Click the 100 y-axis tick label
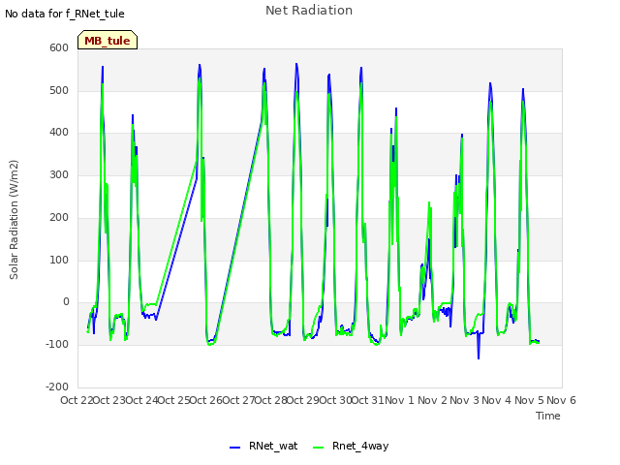The image size is (620, 465). tap(59, 260)
